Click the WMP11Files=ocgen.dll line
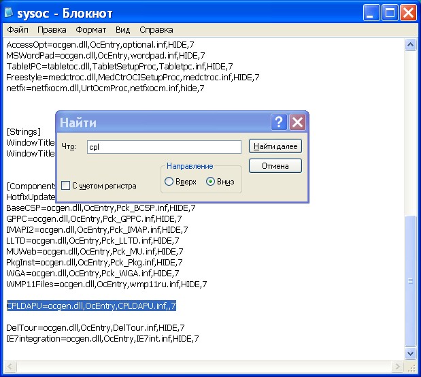421x377 pixels. click(x=107, y=284)
